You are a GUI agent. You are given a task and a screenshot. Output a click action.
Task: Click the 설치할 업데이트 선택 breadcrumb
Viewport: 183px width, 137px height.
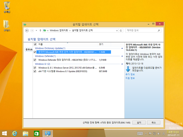82,31
